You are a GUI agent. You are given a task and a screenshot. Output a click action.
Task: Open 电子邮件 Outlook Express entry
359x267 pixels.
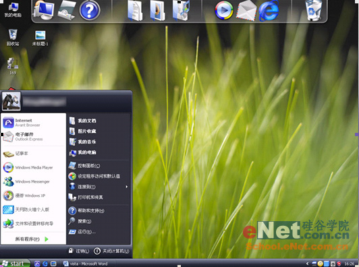(x=33, y=137)
